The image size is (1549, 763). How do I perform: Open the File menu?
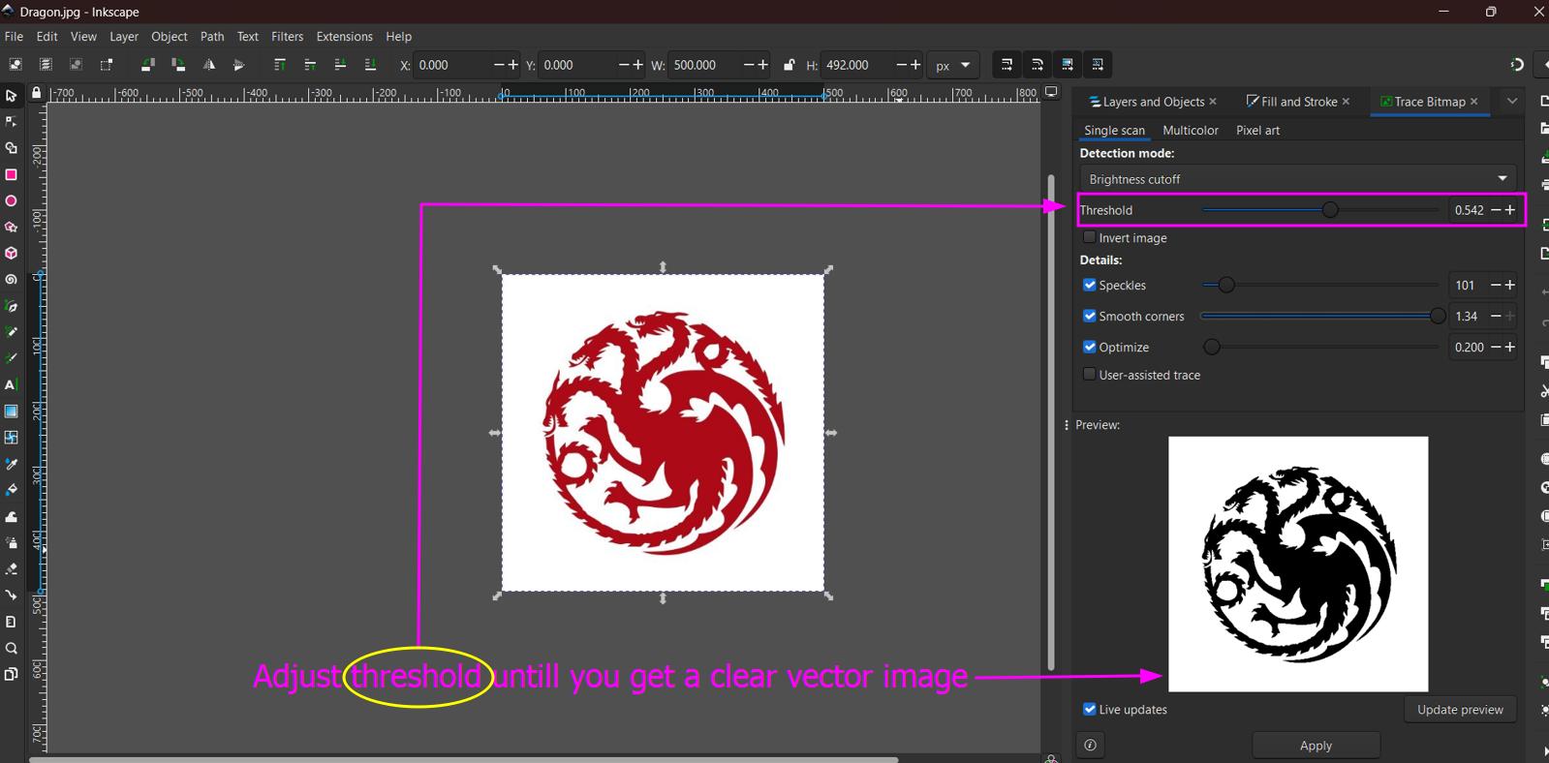tap(14, 36)
